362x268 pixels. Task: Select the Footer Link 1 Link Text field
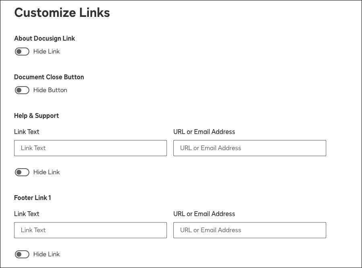[x=90, y=230]
